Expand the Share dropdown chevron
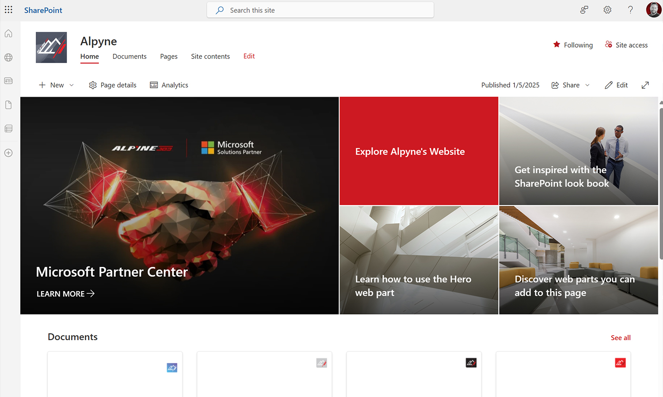 pos(587,85)
